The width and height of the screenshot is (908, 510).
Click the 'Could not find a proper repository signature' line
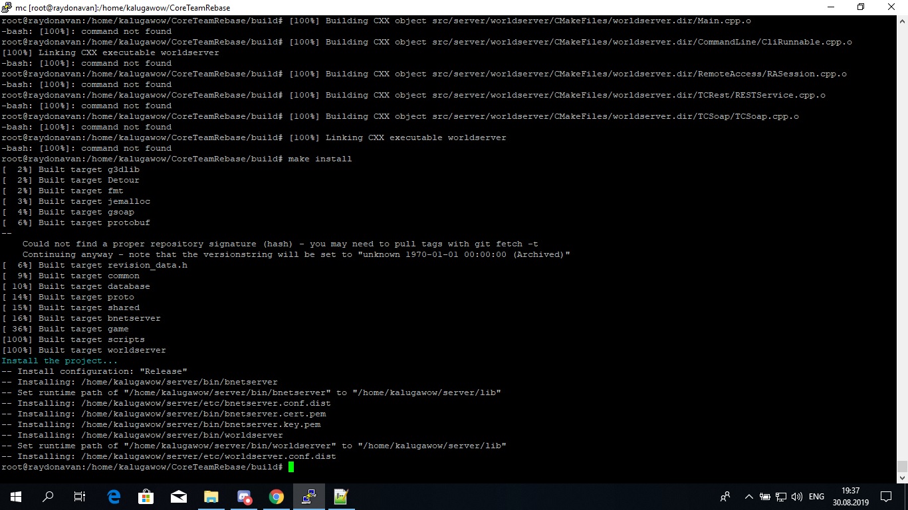coord(281,244)
